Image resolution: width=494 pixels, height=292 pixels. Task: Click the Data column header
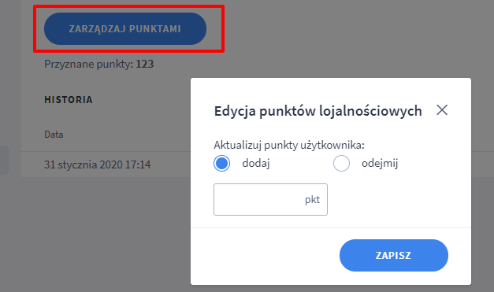[x=54, y=135]
